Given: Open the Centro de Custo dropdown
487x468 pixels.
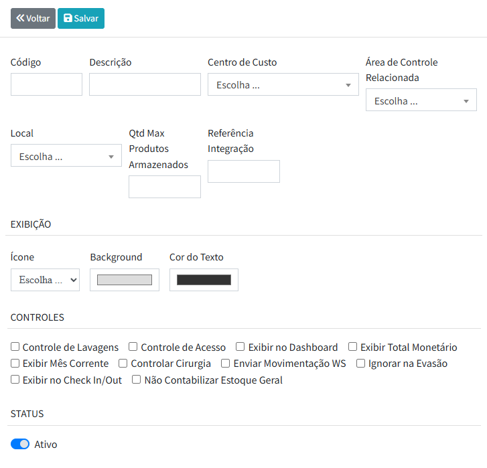Looking at the screenshot, I should coord(283,85).
